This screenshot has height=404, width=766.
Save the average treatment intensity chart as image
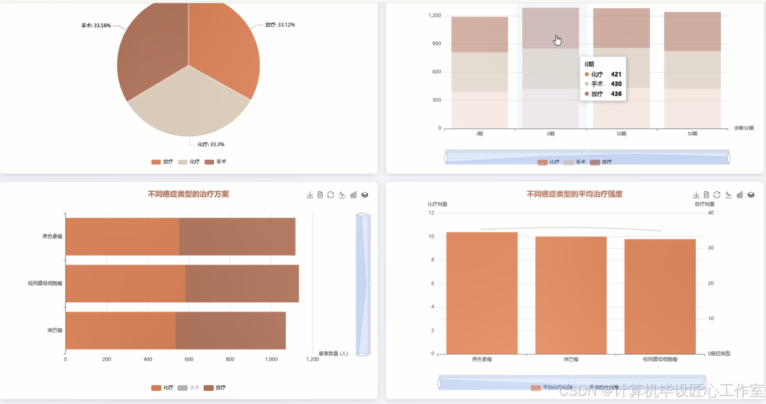pyautogui.click(x=696, y=195)
